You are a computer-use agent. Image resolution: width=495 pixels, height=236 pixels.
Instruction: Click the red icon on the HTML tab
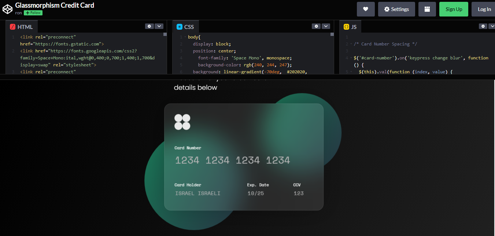point(14,26)
